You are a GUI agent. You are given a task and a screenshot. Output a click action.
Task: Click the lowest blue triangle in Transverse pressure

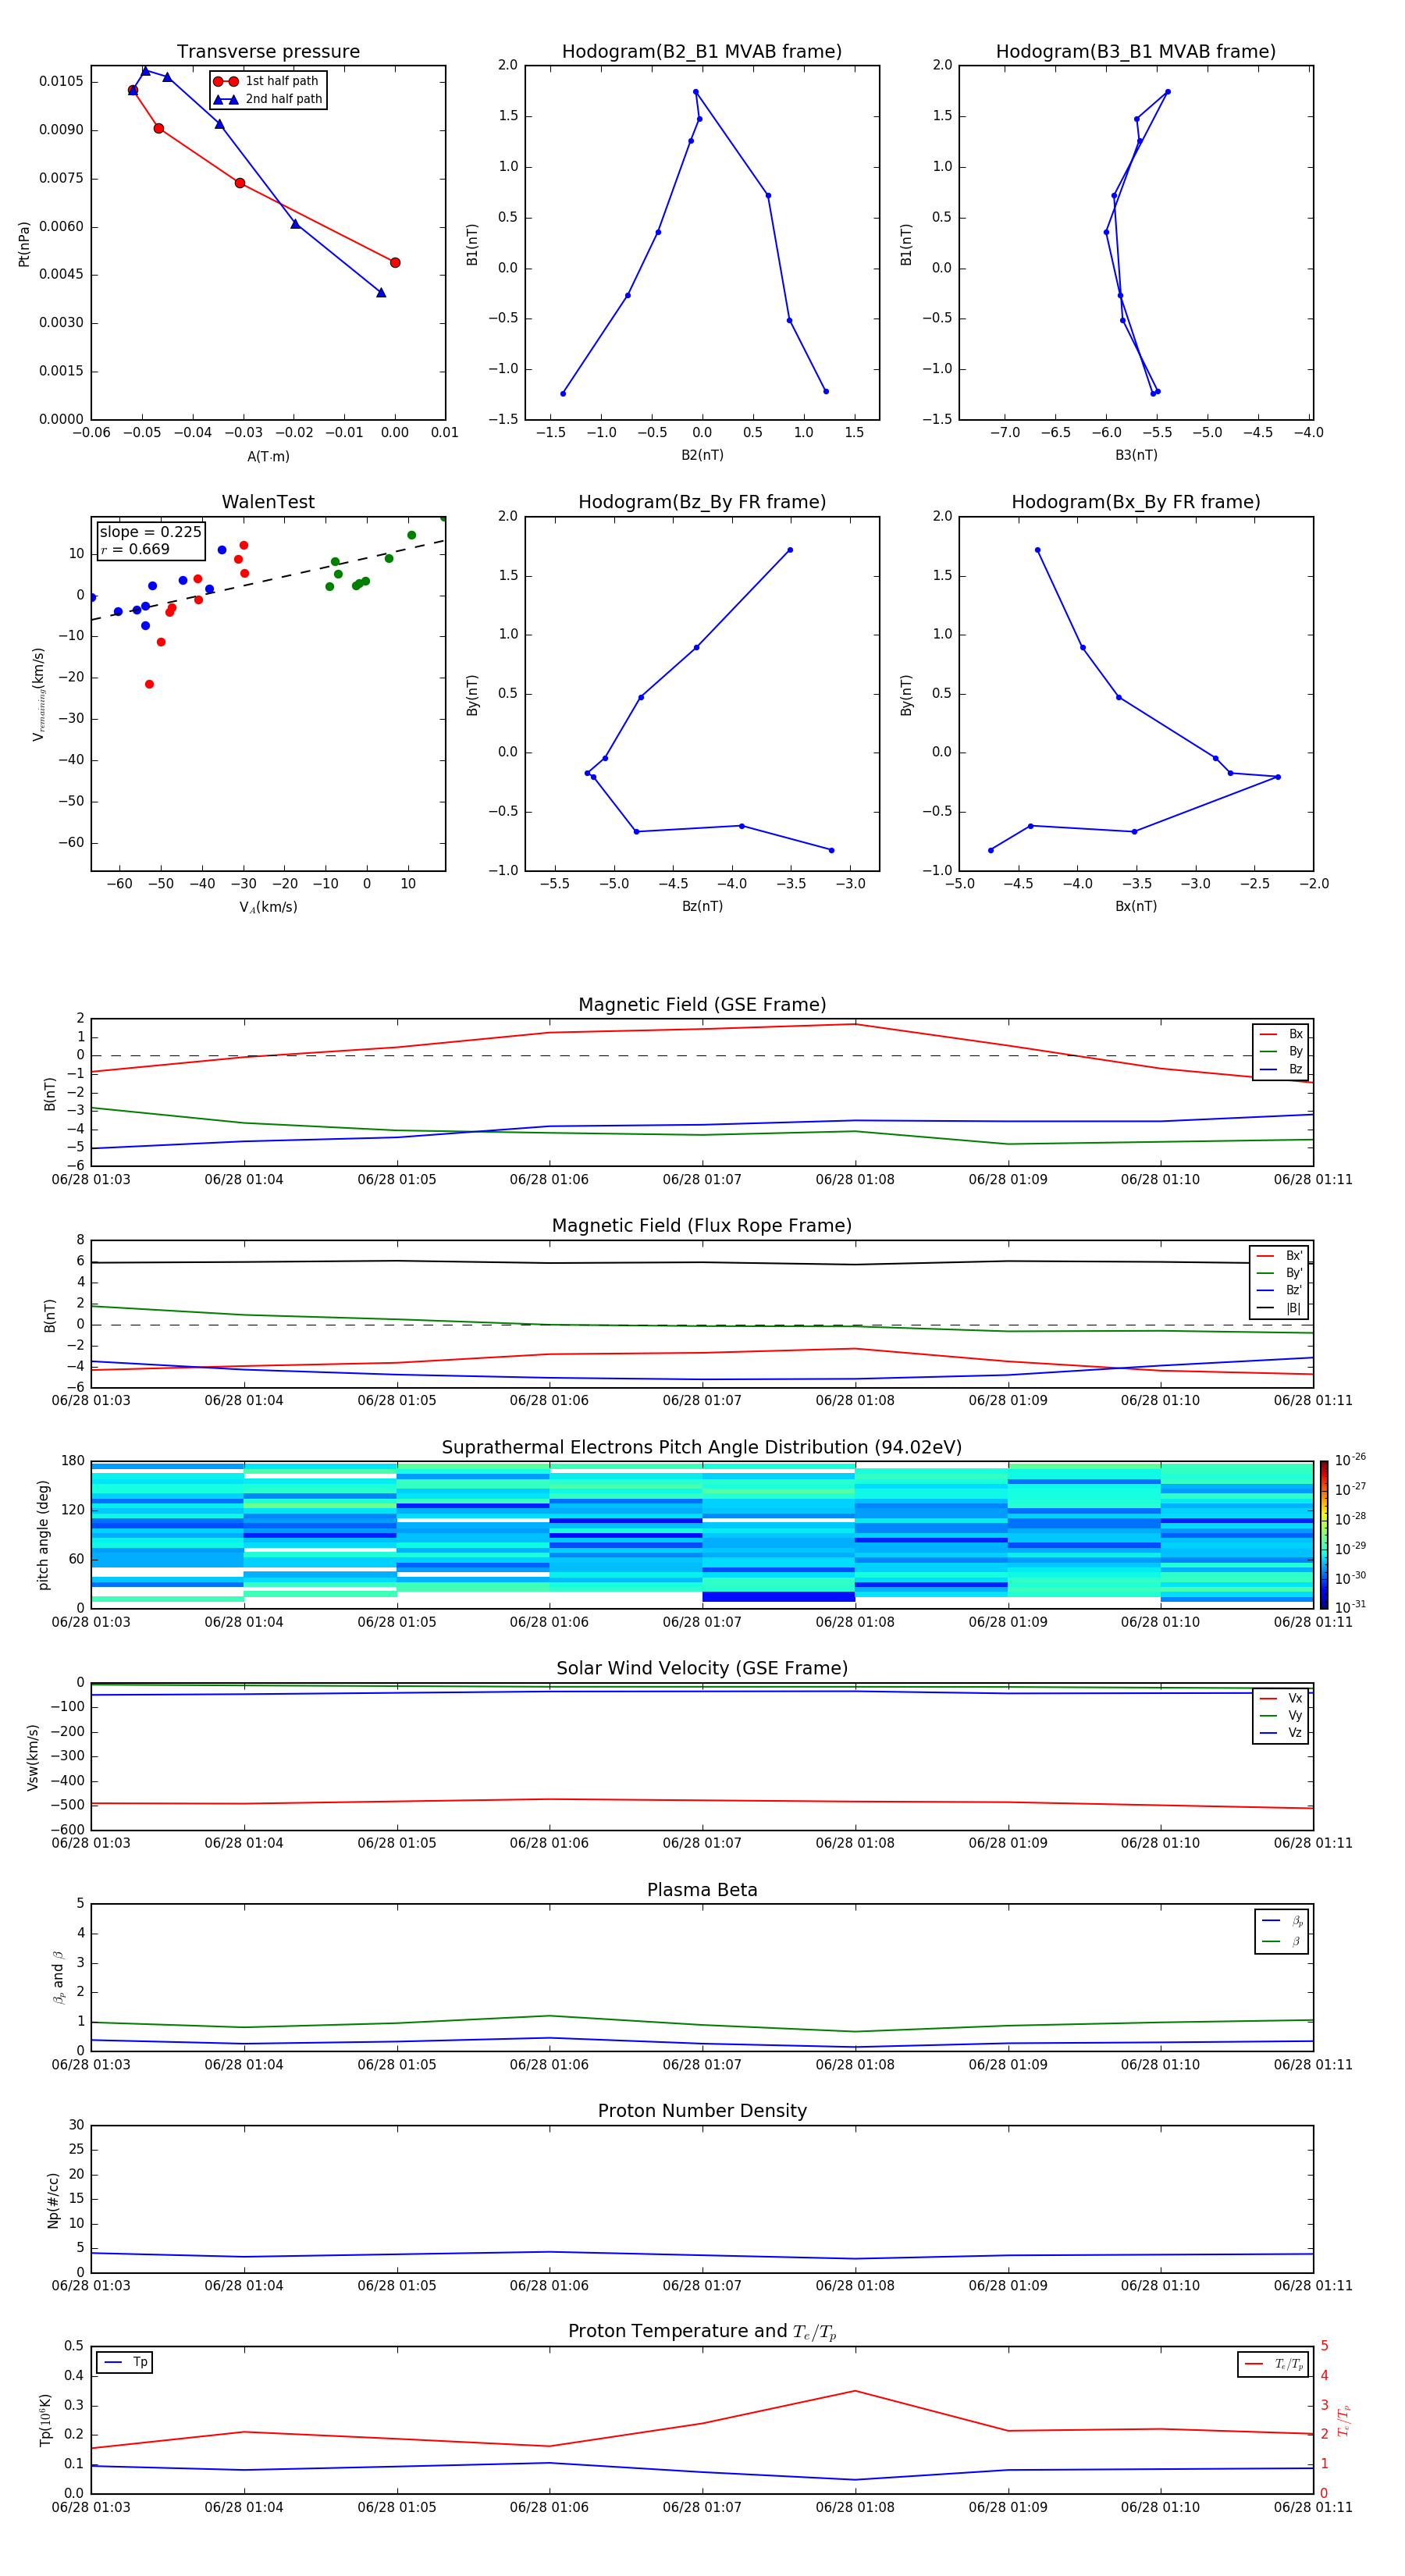point(381,293)
